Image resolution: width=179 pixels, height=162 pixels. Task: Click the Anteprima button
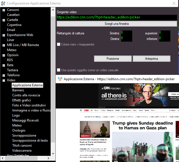click(151, 59)
